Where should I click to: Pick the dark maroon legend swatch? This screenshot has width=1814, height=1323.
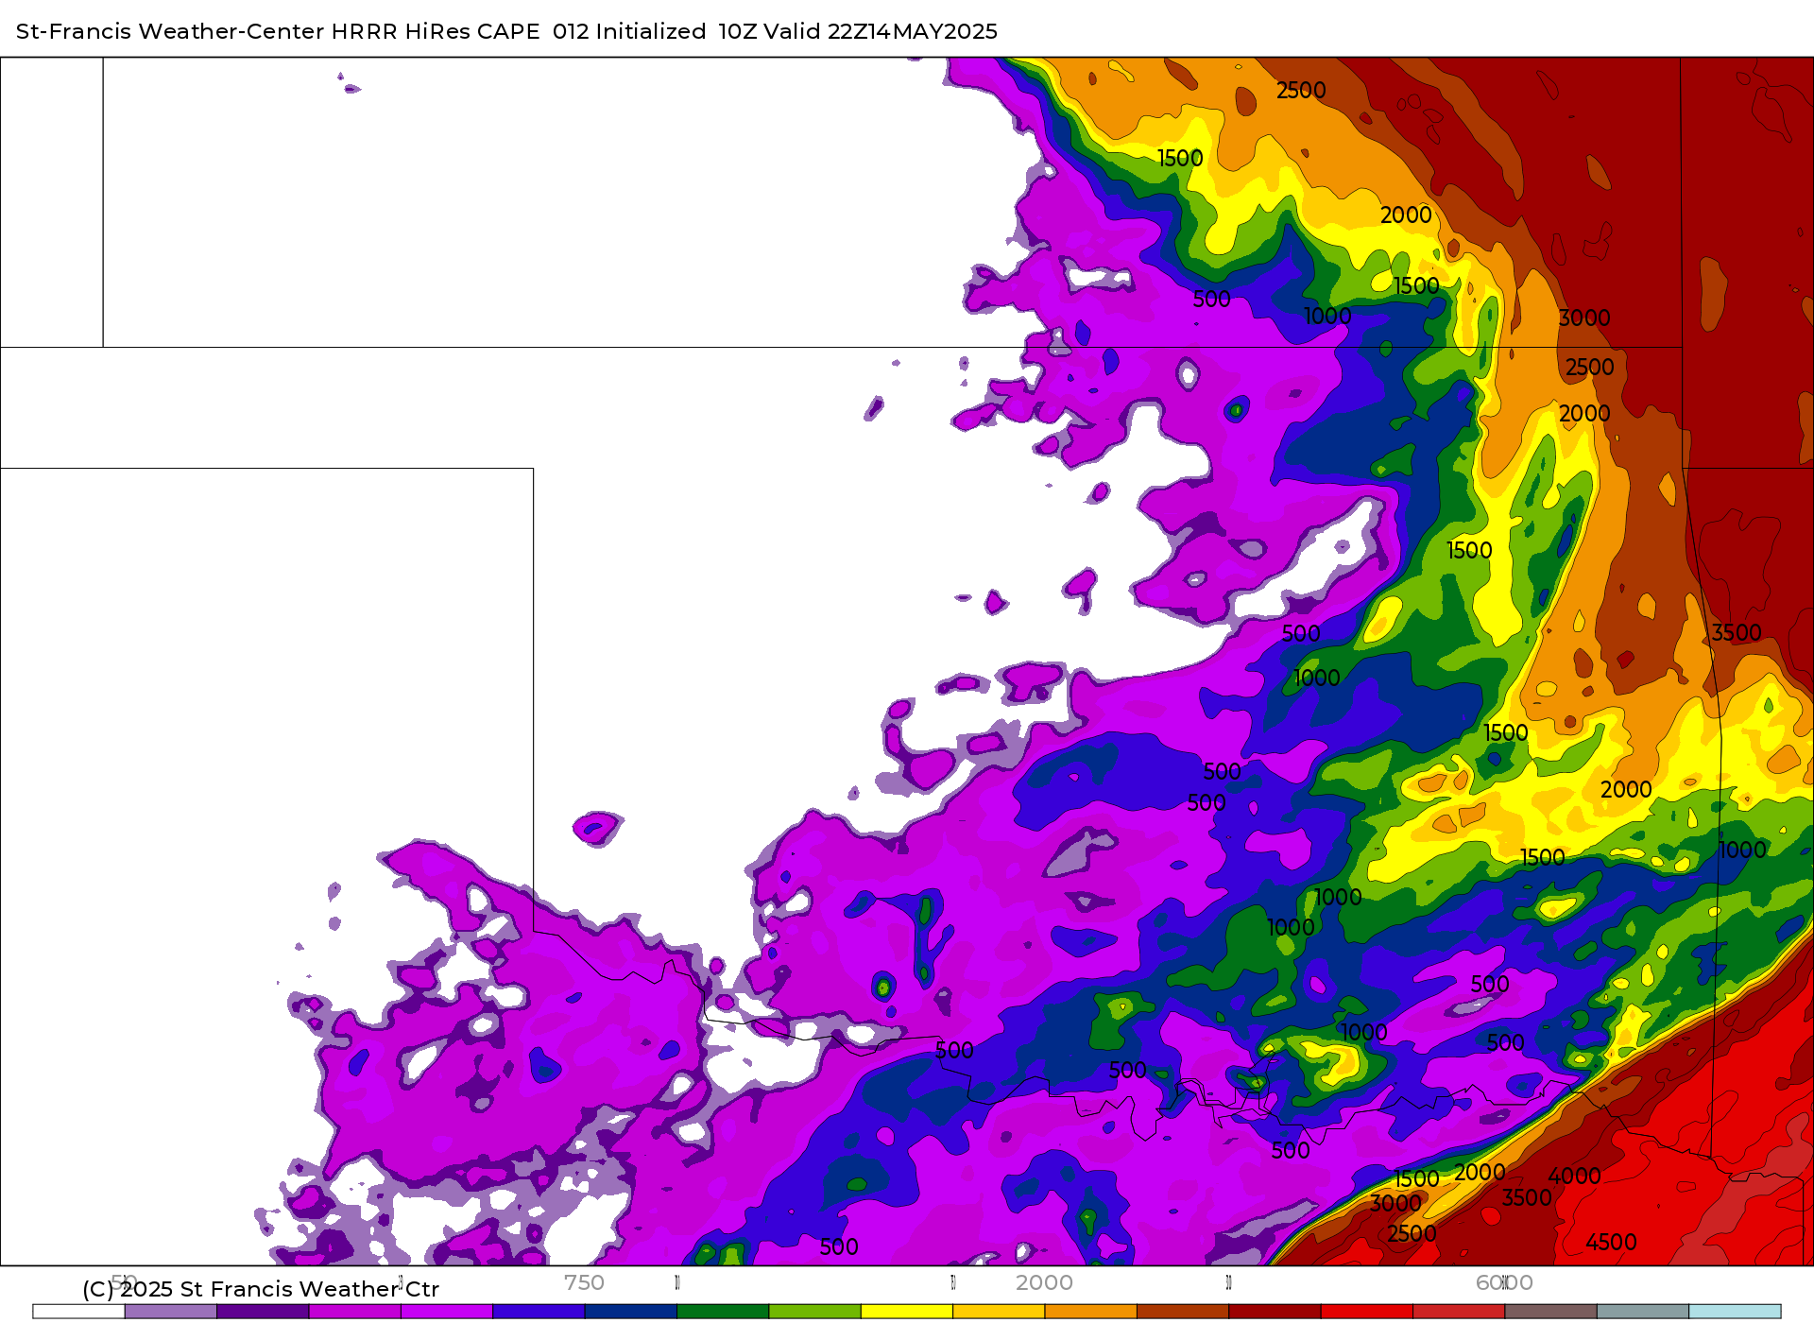(1275, 1312)
